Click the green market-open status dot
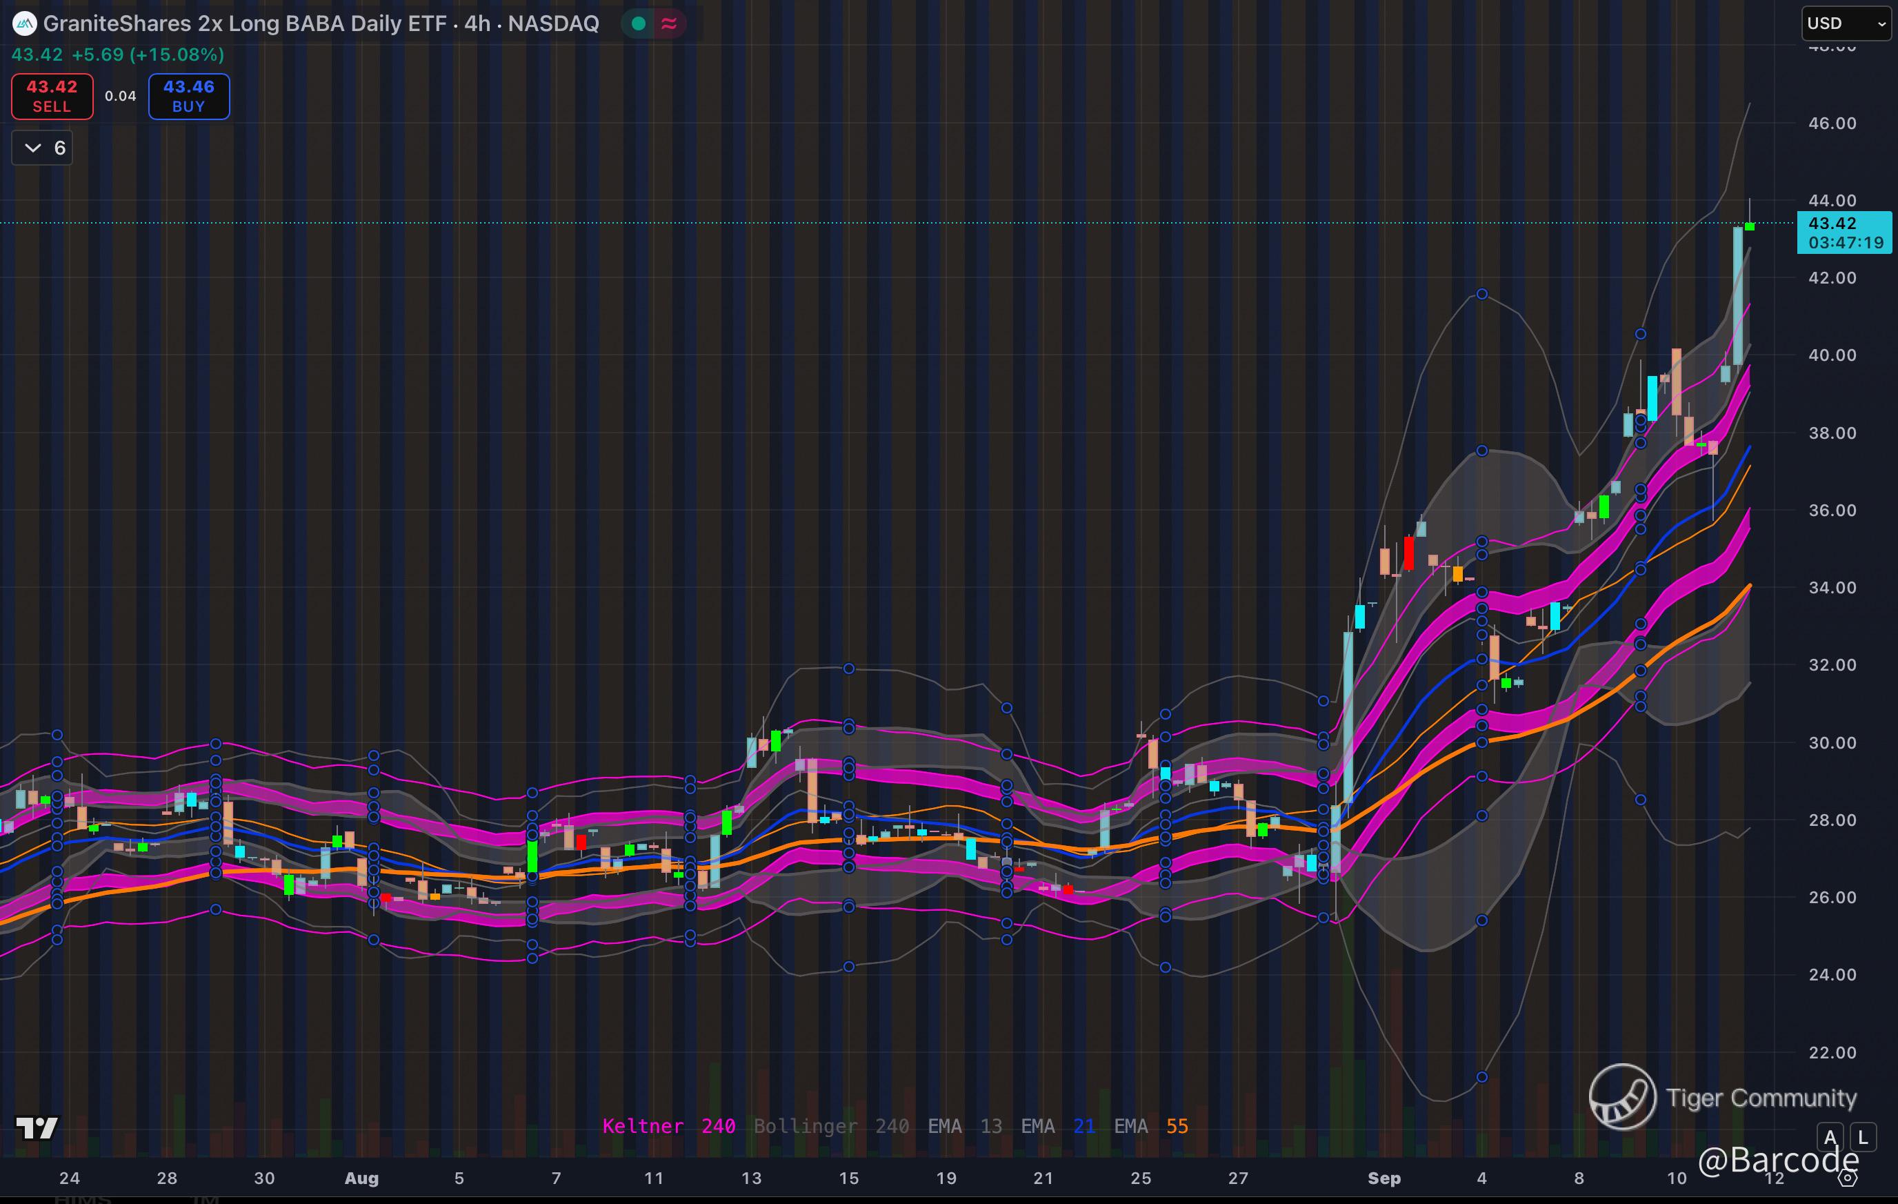 [x=639, y=23]
